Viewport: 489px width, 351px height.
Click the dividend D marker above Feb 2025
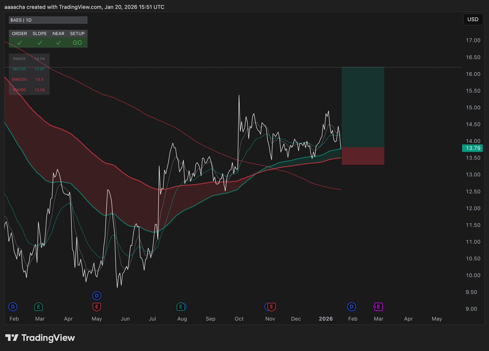pos(13,306)
